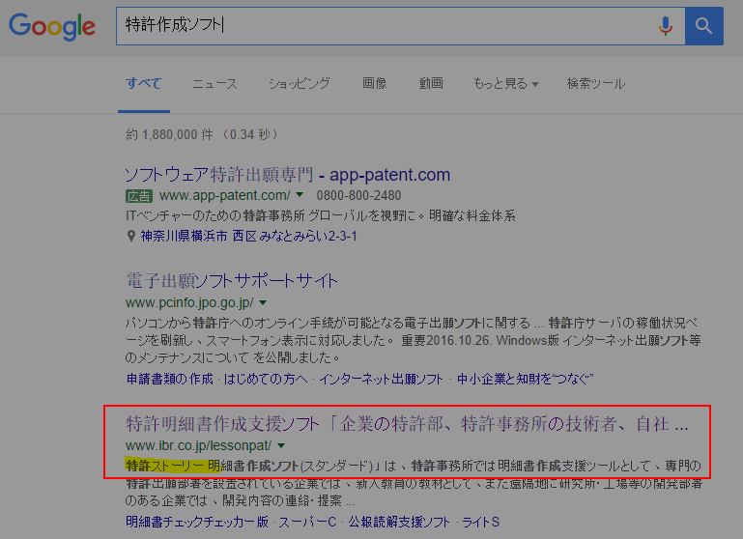
Task: Switch to the 画像 tab
Action: (374, 84)
